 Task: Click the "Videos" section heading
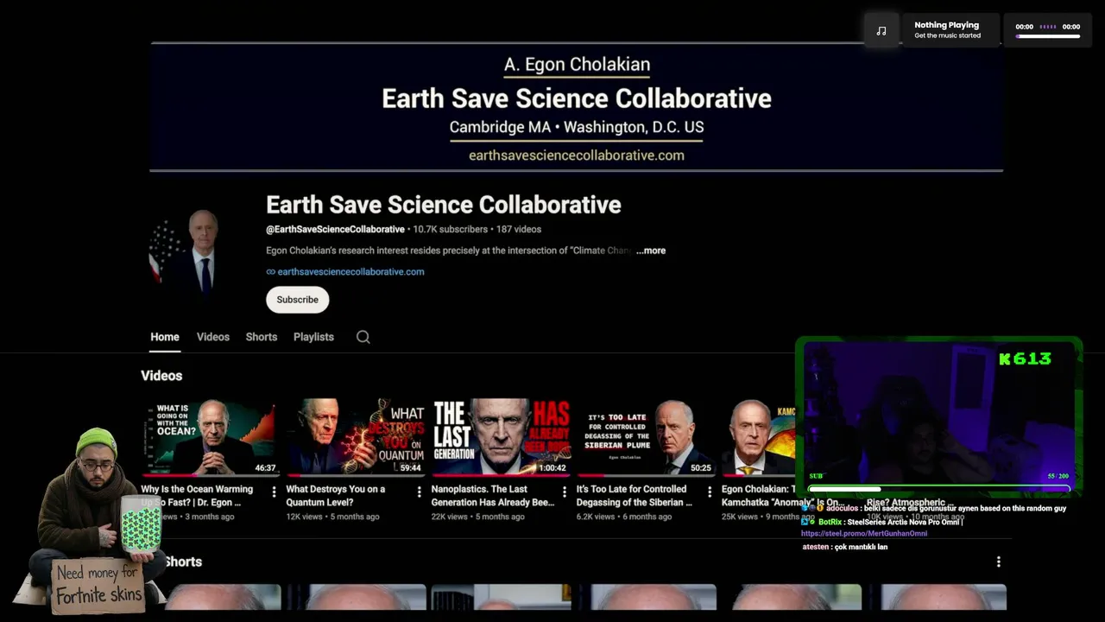pos(161,376)
